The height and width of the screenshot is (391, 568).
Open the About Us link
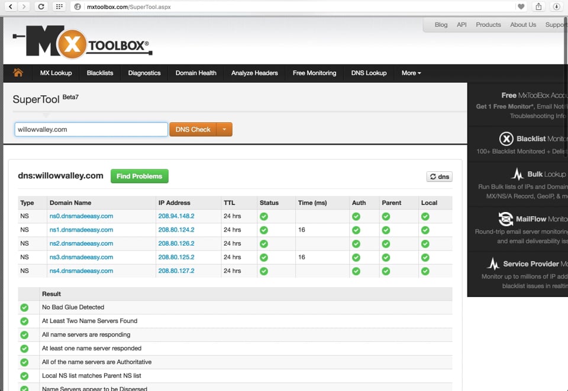tap(523, 25)
